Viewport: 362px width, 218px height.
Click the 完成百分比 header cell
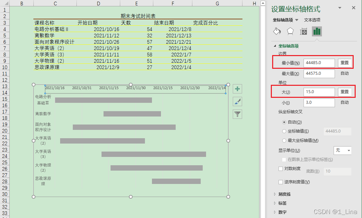click(205, 23)
